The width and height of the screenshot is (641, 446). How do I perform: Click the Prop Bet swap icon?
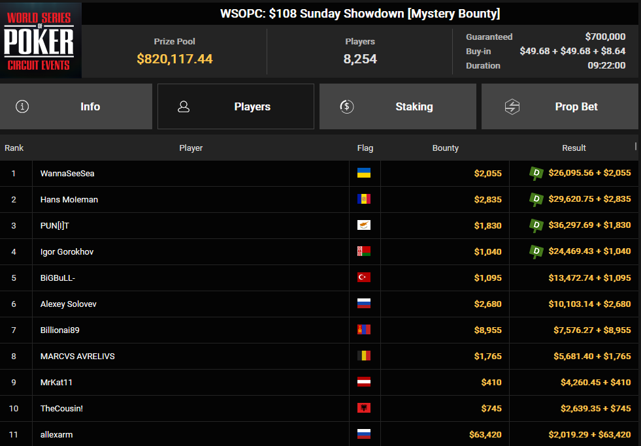(512, 106)
